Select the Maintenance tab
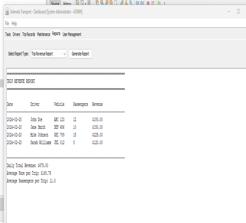This screenshot has height=223, width=246. 44,34
